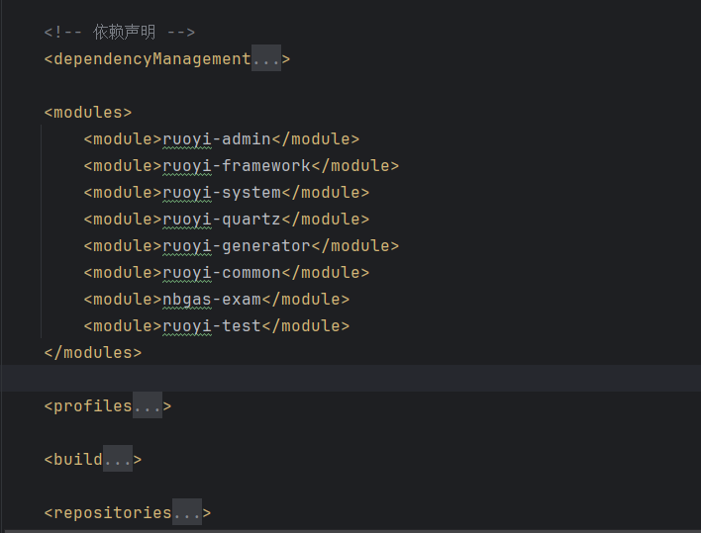701x533 pixels.
Task: Click the closing </modules> tag
Action: (93, 353)
